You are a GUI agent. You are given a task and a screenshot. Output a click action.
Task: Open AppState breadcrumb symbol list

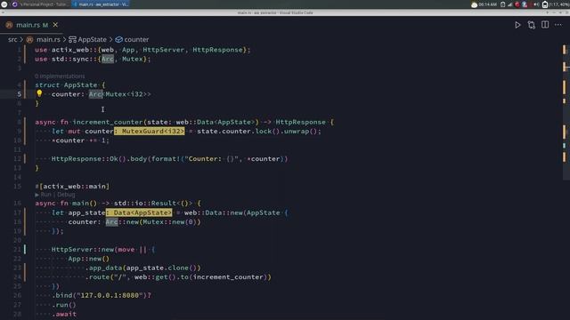(x=93, y=39)
